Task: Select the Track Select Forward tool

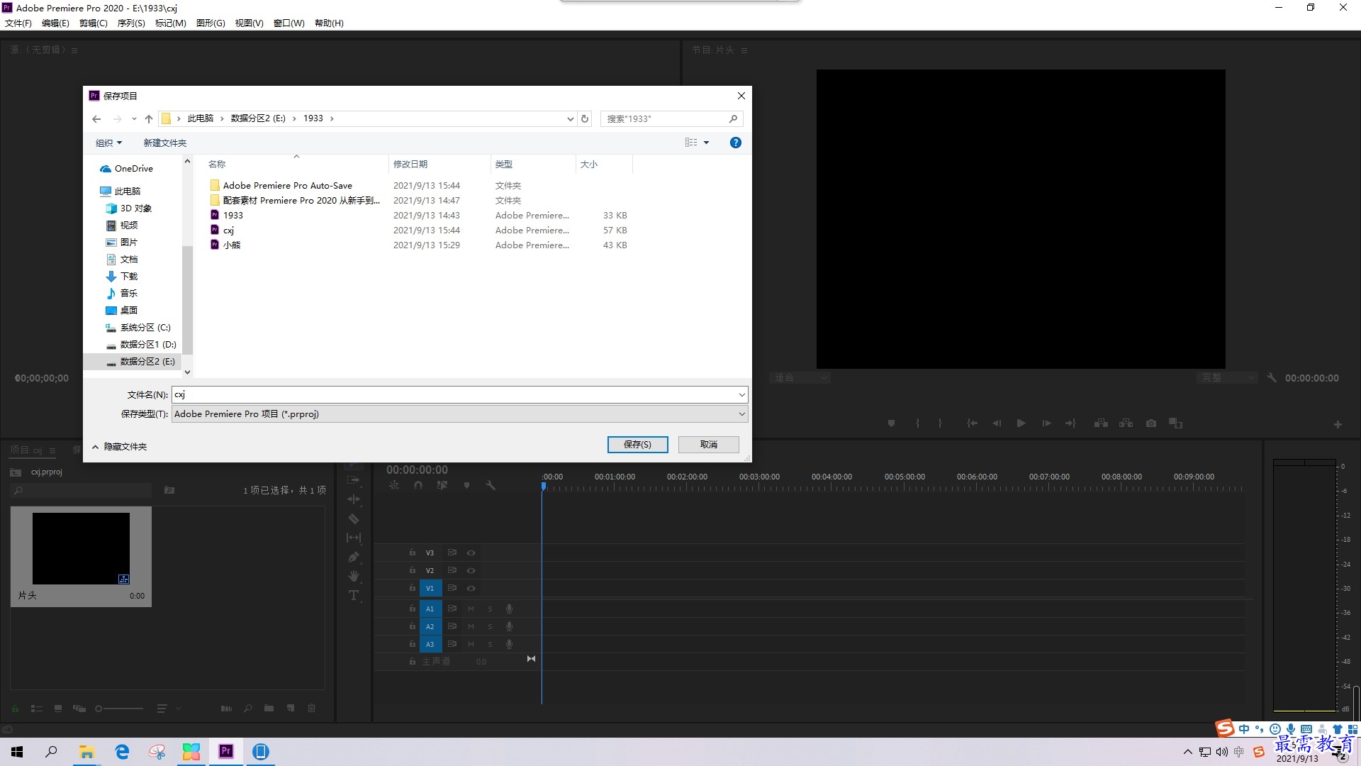Action: click(x=354, y=480)
